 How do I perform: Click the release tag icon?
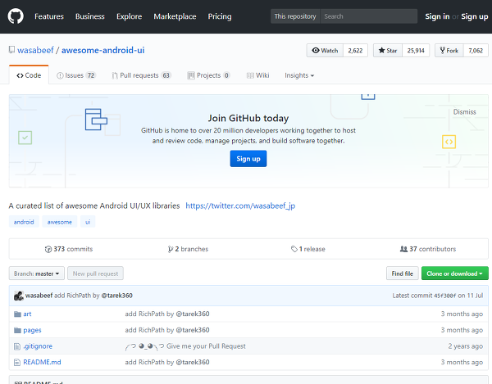click(294, 249)
